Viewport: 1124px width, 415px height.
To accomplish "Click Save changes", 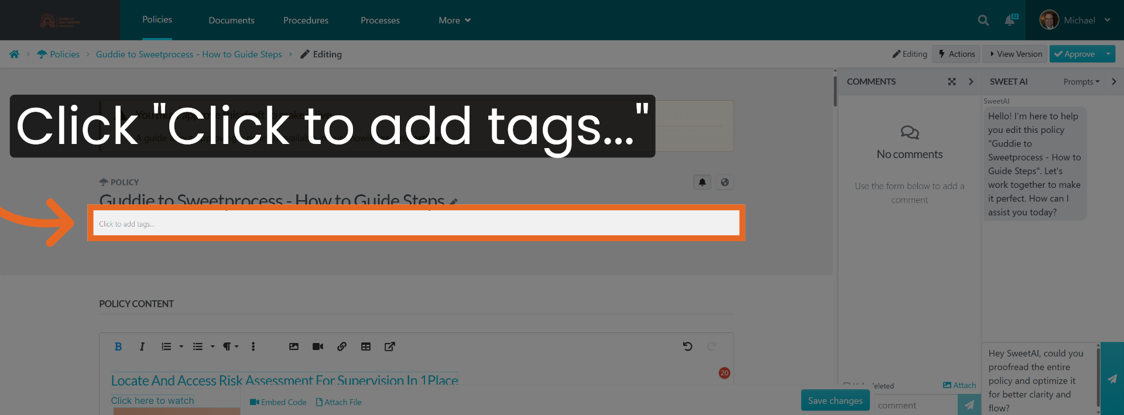I will click(835, 400).
